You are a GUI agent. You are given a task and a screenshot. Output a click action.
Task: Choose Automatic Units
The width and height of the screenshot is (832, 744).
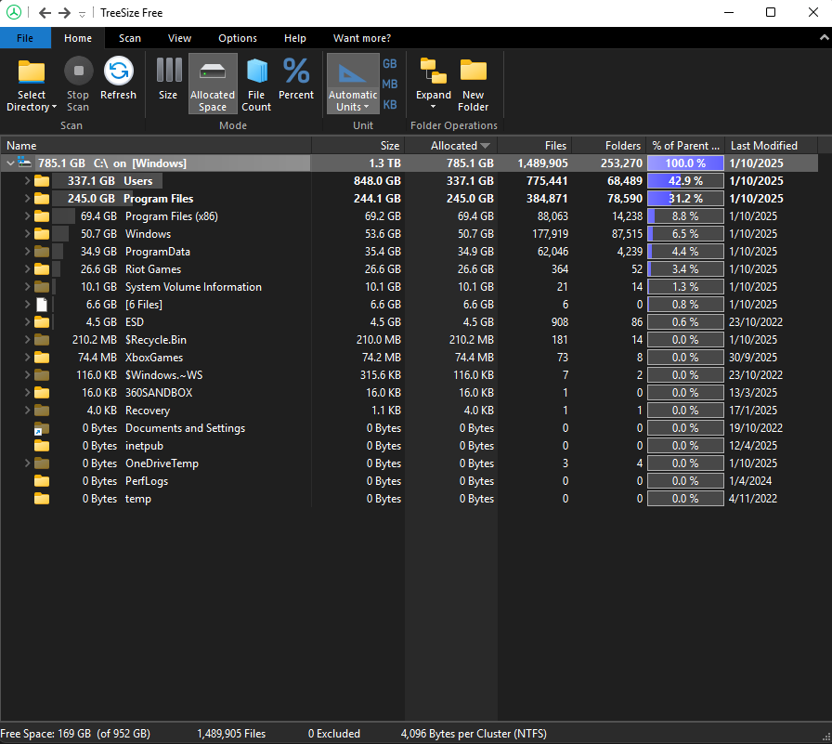click(353, 84)
